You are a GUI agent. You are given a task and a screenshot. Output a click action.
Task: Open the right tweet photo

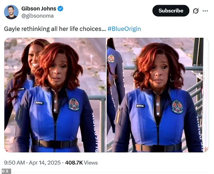158,95
